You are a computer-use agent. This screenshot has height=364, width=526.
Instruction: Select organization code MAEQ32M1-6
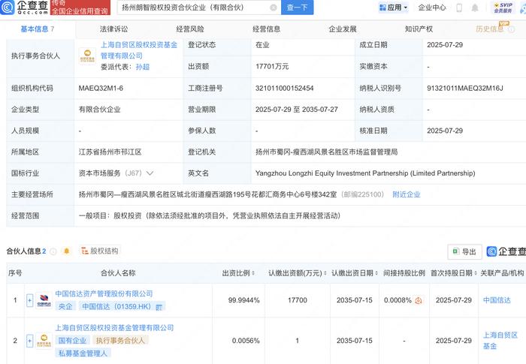point(101,88)
